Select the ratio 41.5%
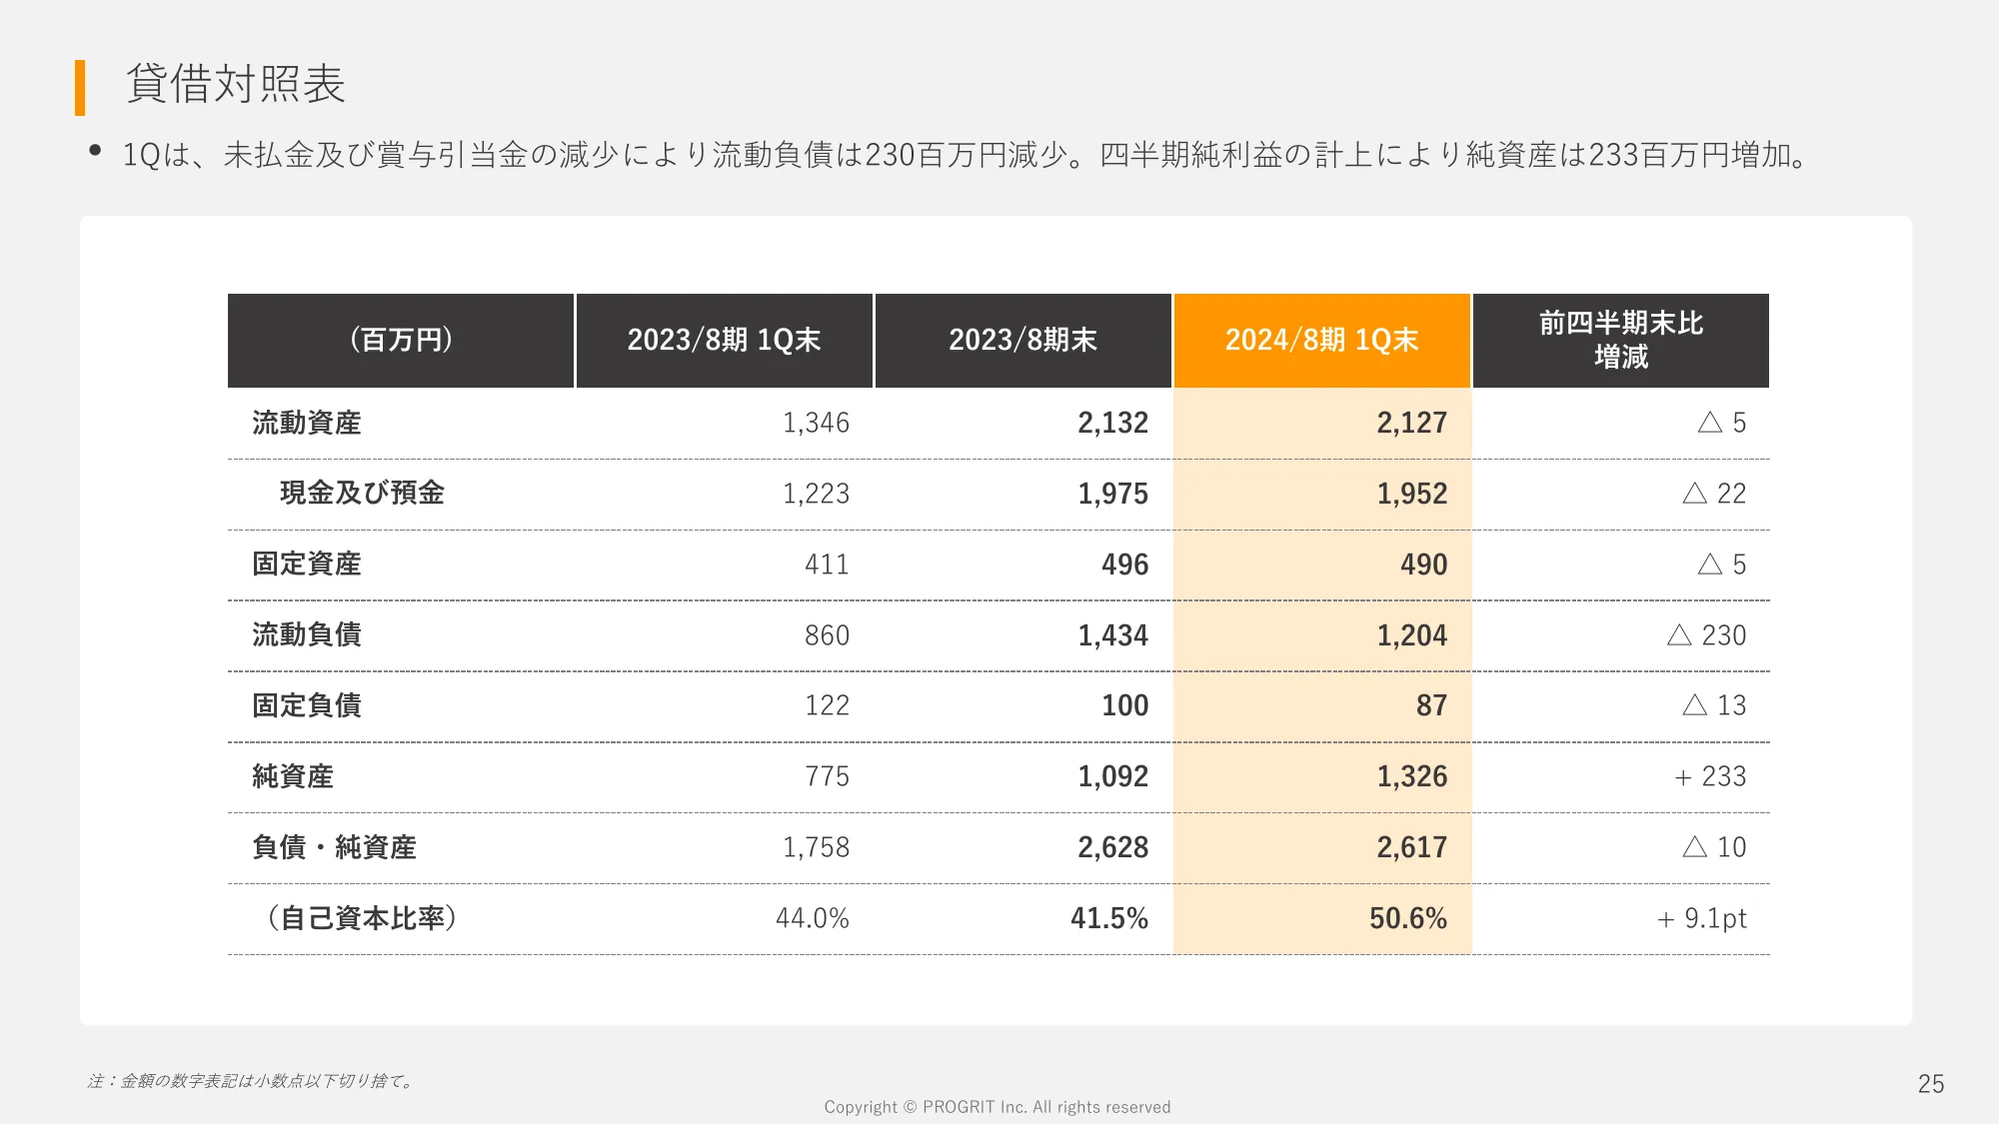The image size is (1999, 1124). click(1109, 918)
